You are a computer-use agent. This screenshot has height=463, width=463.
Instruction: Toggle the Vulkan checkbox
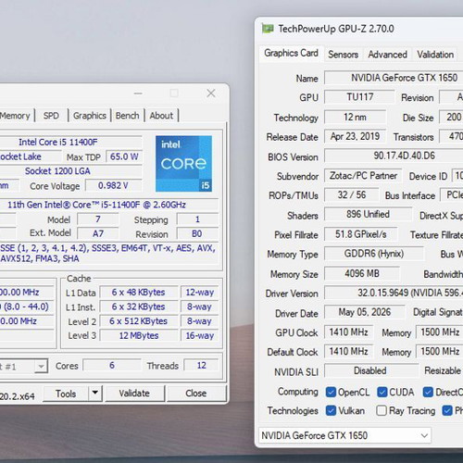[331, 410]
